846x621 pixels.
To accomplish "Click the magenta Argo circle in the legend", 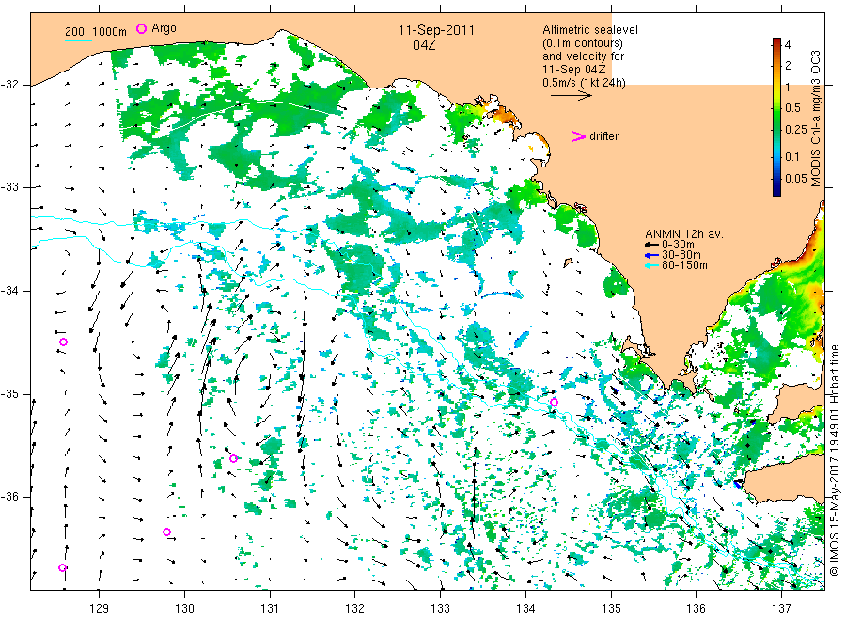I will [141, 28].
